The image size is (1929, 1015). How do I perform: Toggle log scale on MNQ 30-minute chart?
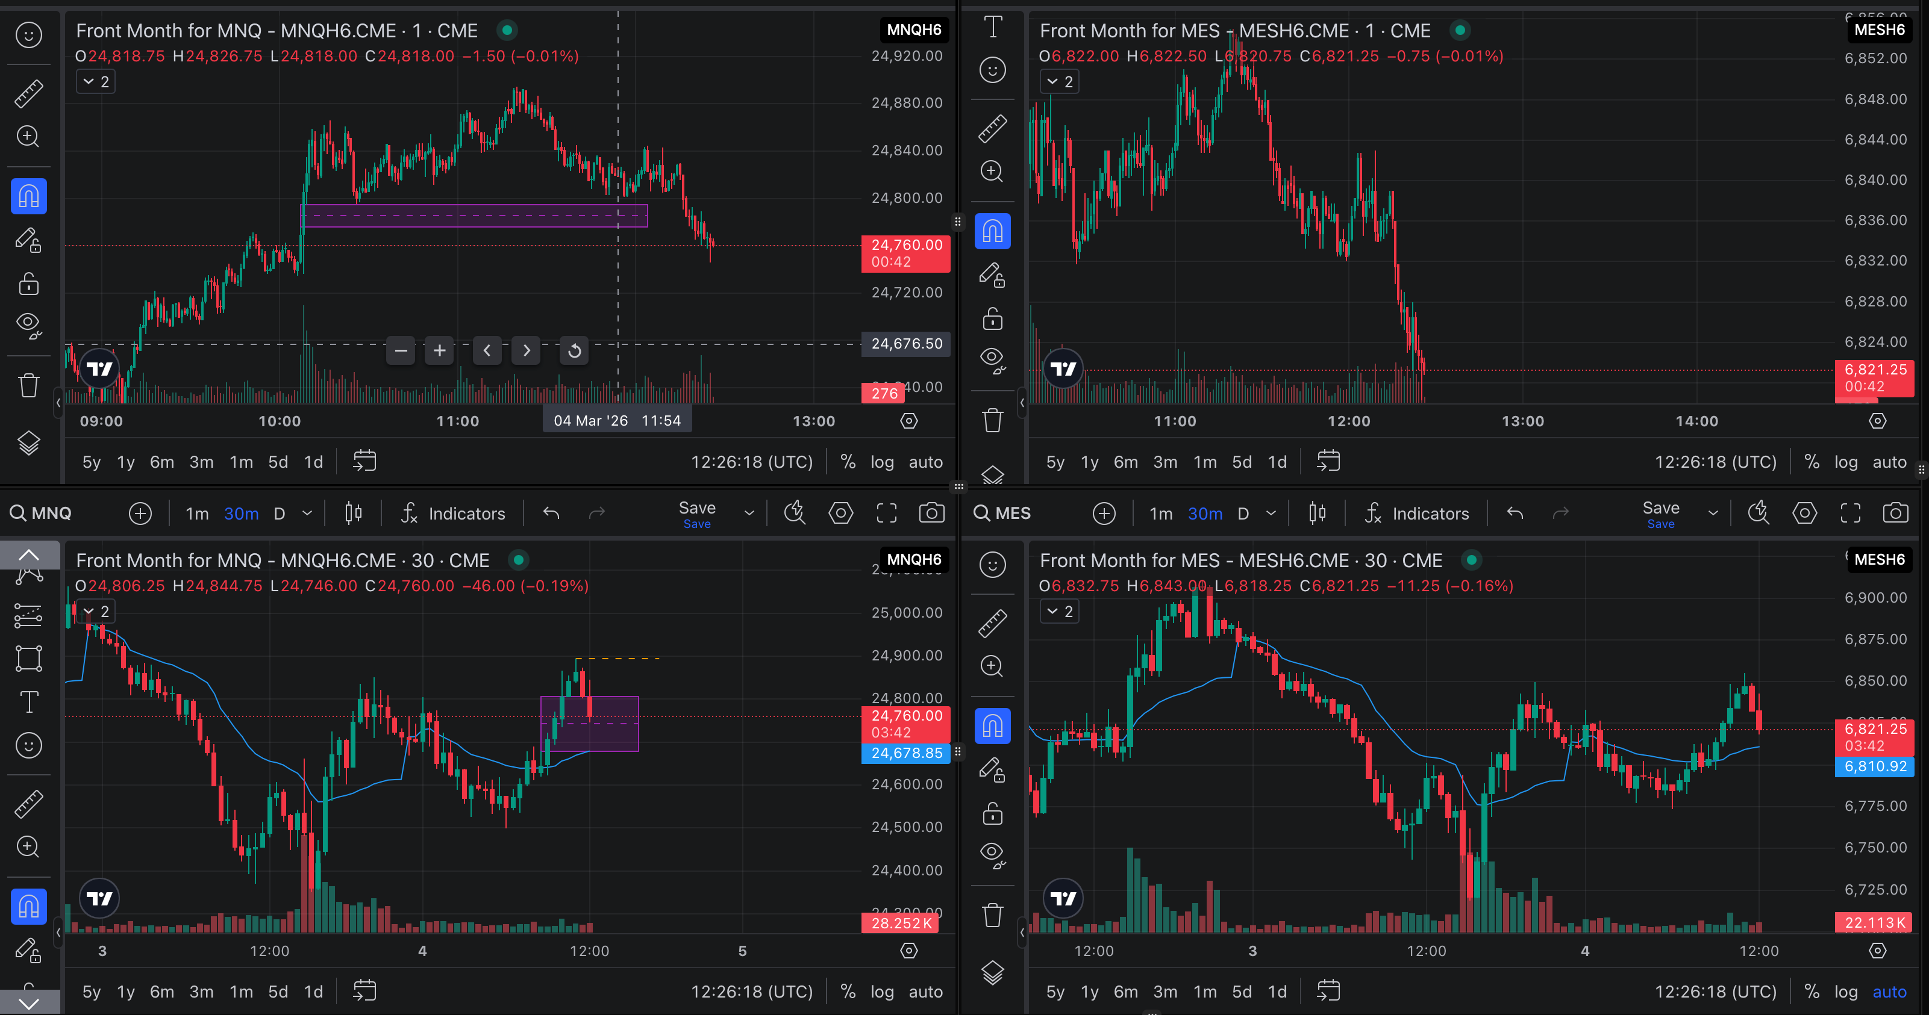(x=882, y=991)
